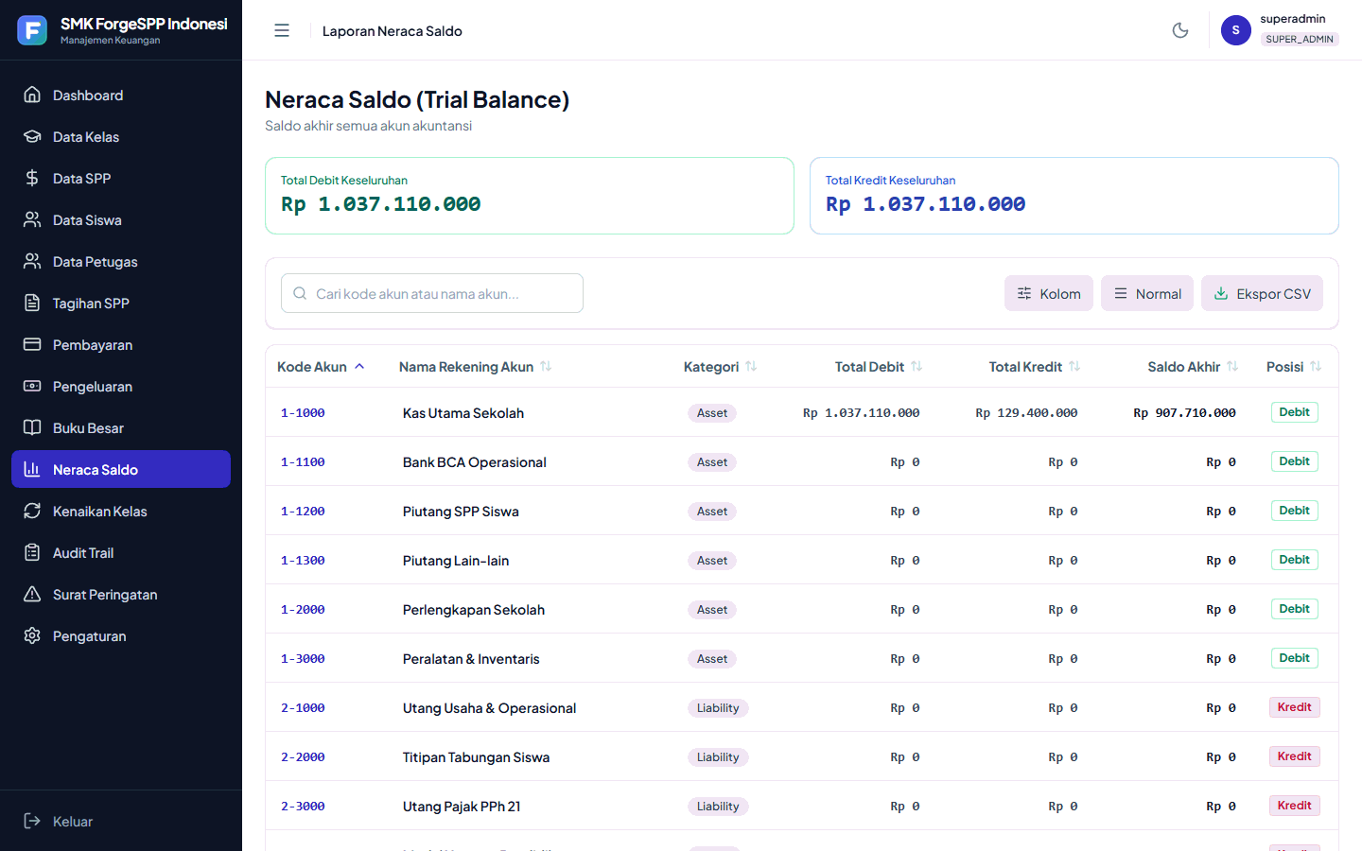
Task: Click the Pengaturan gear icon
Action: 32,635
